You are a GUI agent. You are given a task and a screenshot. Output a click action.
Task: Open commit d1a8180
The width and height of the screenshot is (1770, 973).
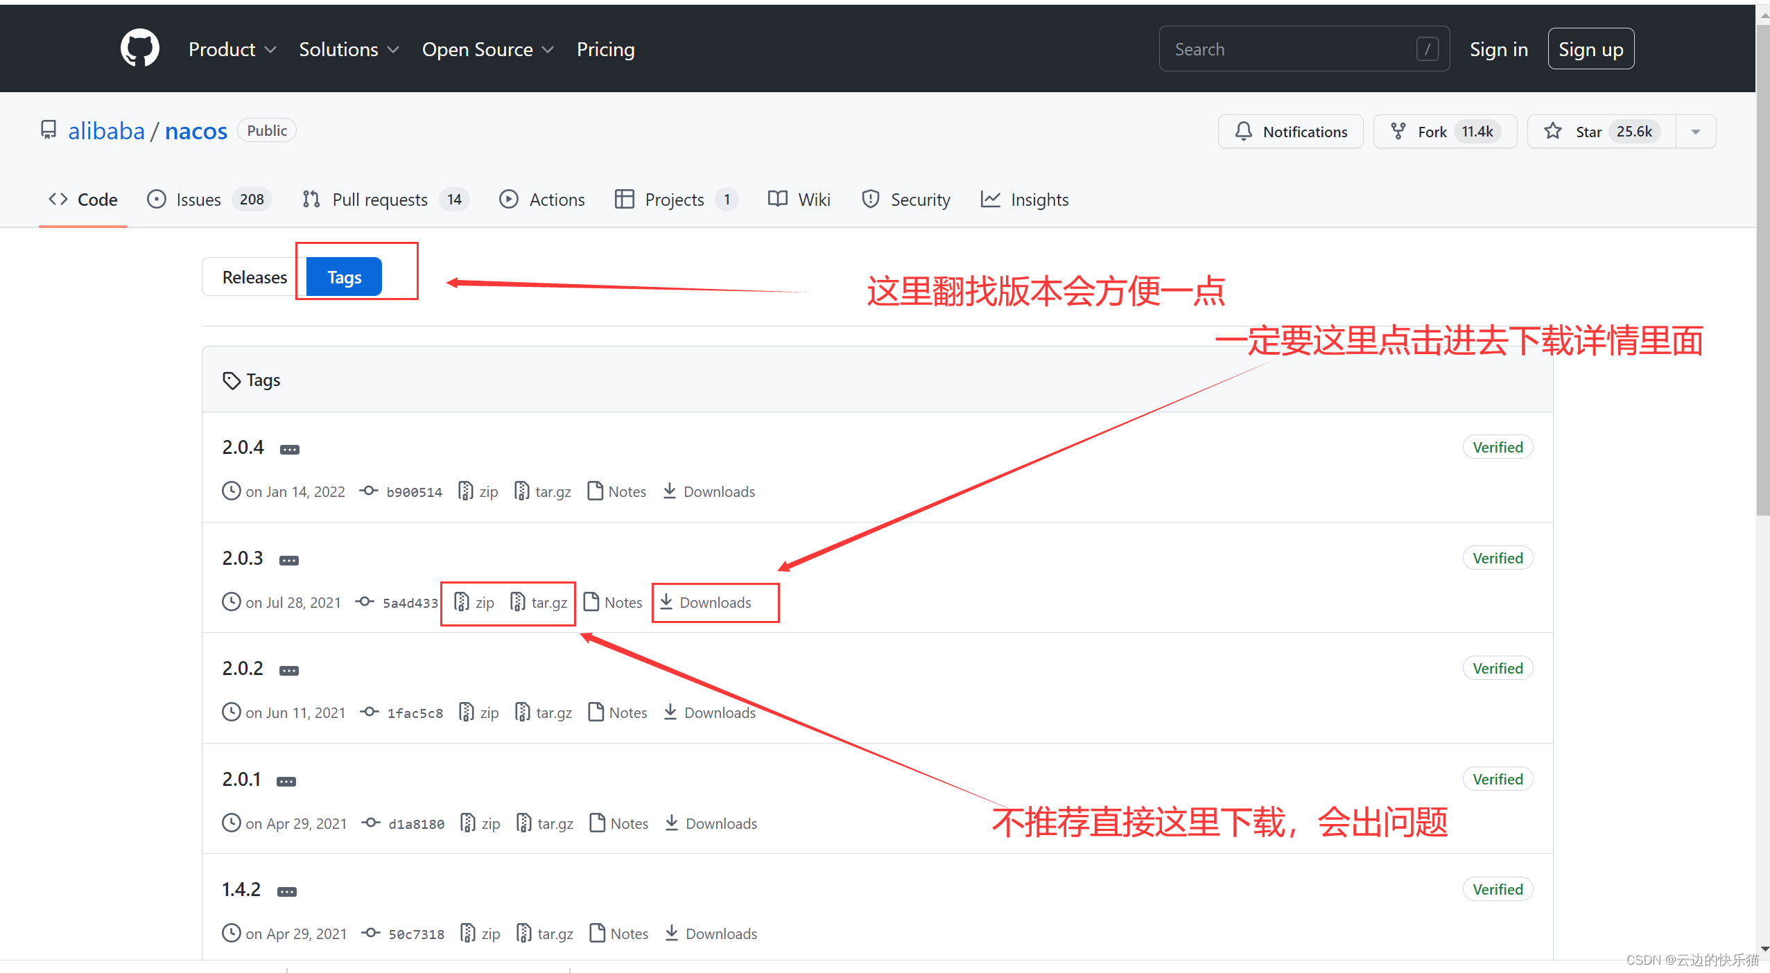[416, 824]
